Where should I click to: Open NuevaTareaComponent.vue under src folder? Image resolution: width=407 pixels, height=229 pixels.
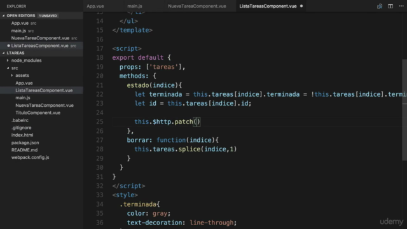(45, 105)
